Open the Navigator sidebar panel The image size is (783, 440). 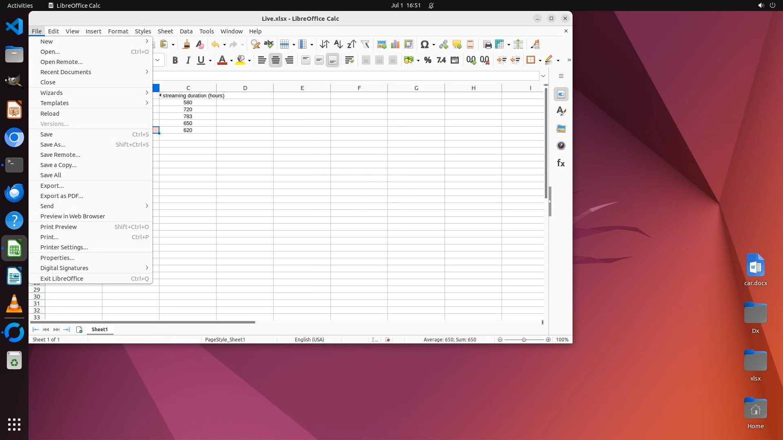tap(561, 146)
